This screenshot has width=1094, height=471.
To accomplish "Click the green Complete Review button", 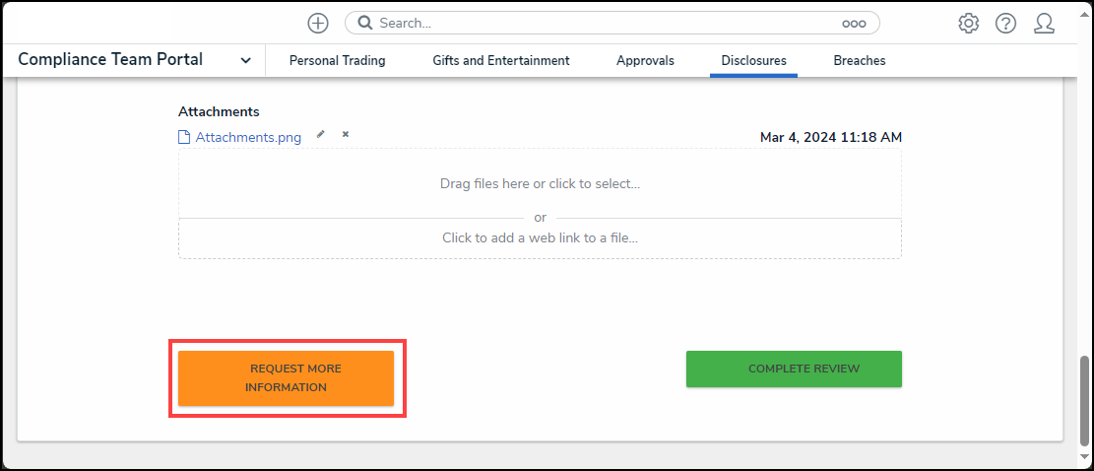I will 794,369.
